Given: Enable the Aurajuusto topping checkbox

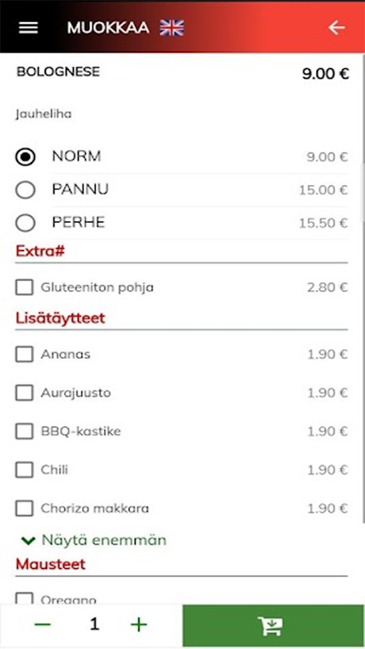Looking at the screenshot, I should click(24, 393).
